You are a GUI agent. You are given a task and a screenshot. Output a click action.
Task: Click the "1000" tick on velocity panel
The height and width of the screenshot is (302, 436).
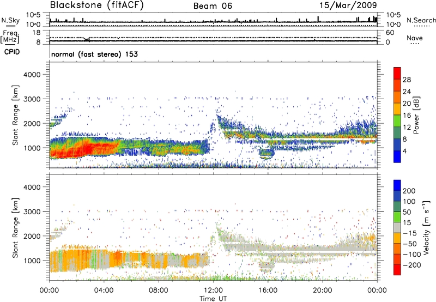[32, 261]
